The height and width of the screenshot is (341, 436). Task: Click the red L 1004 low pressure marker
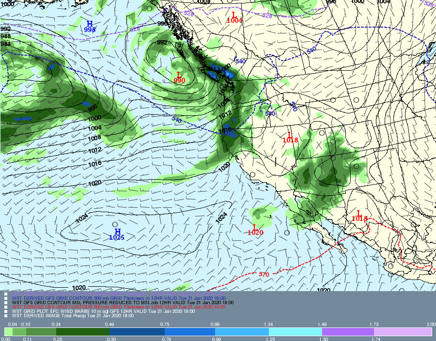coord(234,17)
